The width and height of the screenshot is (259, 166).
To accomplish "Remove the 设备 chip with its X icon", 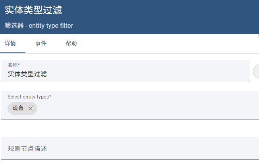I will coord(31,108).
